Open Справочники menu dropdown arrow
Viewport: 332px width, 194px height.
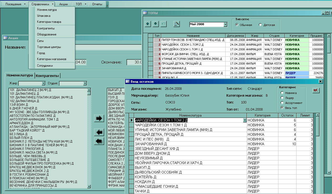click(x=53, y=4)
